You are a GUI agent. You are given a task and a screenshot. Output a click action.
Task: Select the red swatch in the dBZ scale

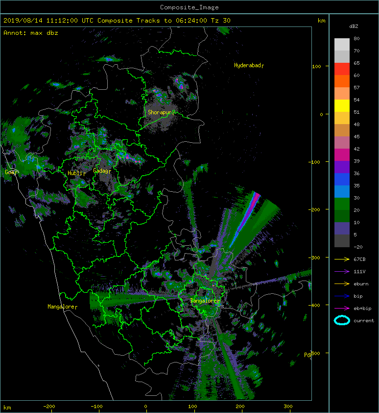click(x=342, y=69)
